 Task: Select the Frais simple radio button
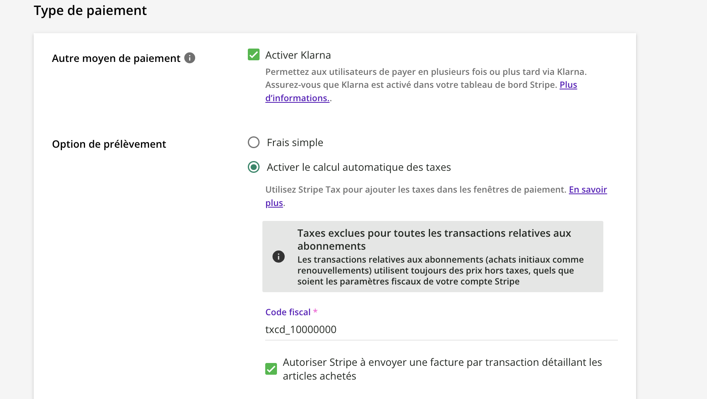254,142
